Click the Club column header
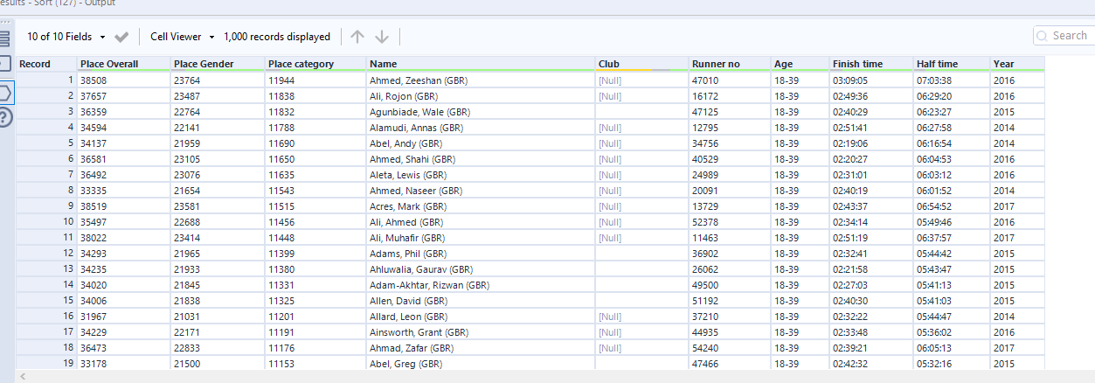 click(x=609, y=64)
